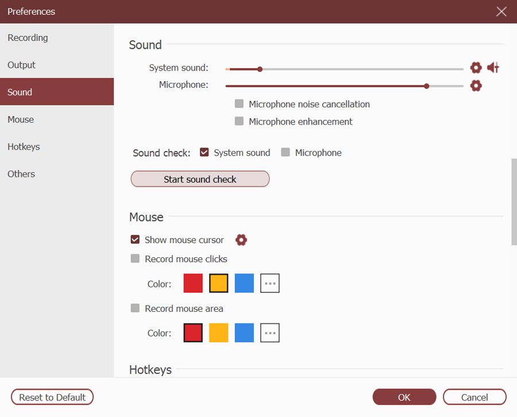The image size is (517, 417).
Task: Open custom color picker for mouse clicks
Action: point(270,283)
